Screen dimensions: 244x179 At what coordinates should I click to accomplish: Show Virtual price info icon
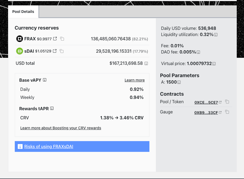click(214, 64)
